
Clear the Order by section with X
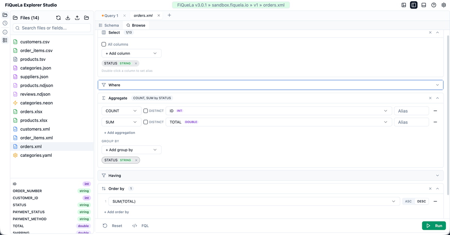(x=430, y=189)
